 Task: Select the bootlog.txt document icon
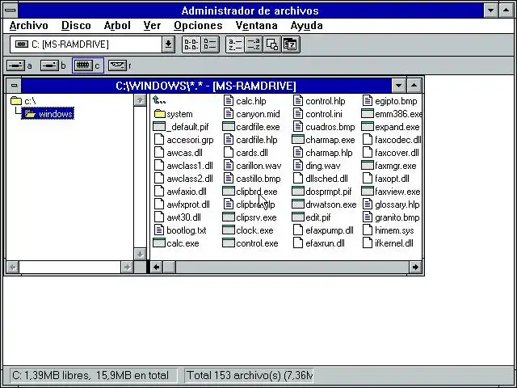pyautogui.click(x=159, y=230)
